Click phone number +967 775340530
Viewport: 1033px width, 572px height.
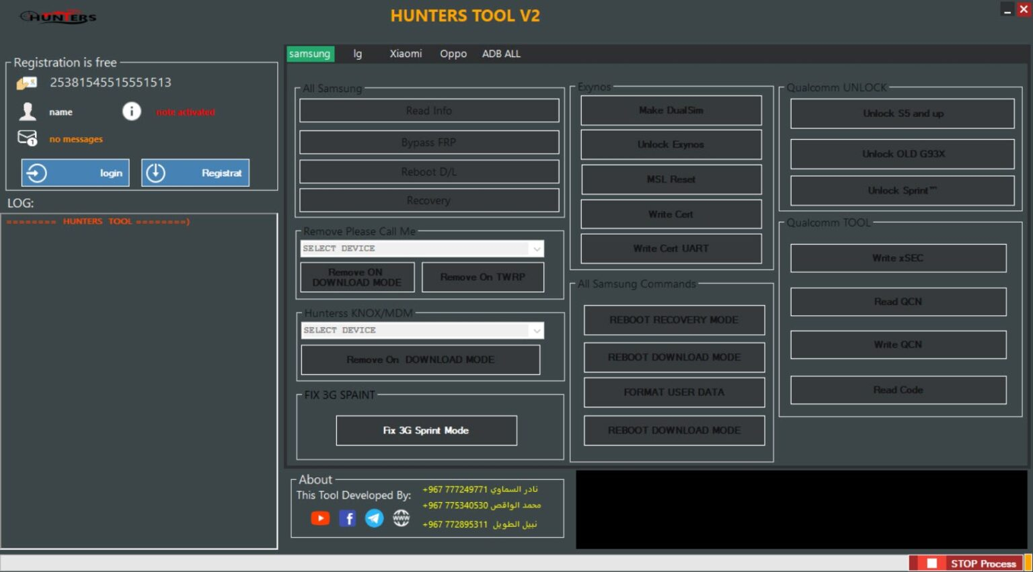coord(455,505)
